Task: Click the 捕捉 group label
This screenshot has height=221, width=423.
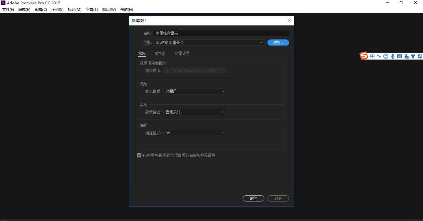Action: tap(143, 125)
